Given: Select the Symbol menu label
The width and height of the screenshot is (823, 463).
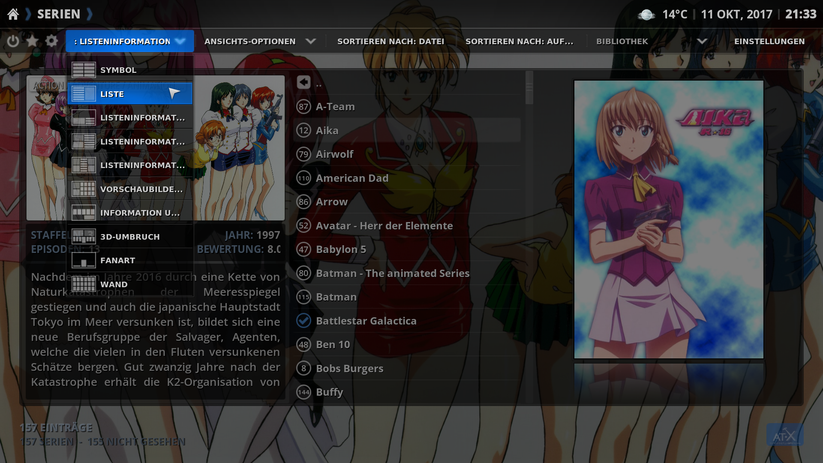Looking at the screenshot, I should pos(118,70).
